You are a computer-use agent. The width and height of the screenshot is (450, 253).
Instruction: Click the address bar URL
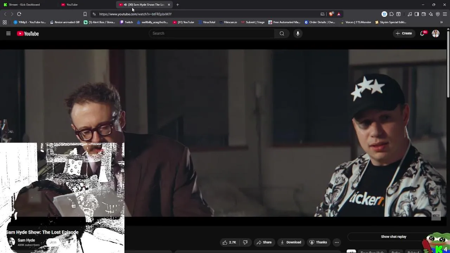coord(135,14)
